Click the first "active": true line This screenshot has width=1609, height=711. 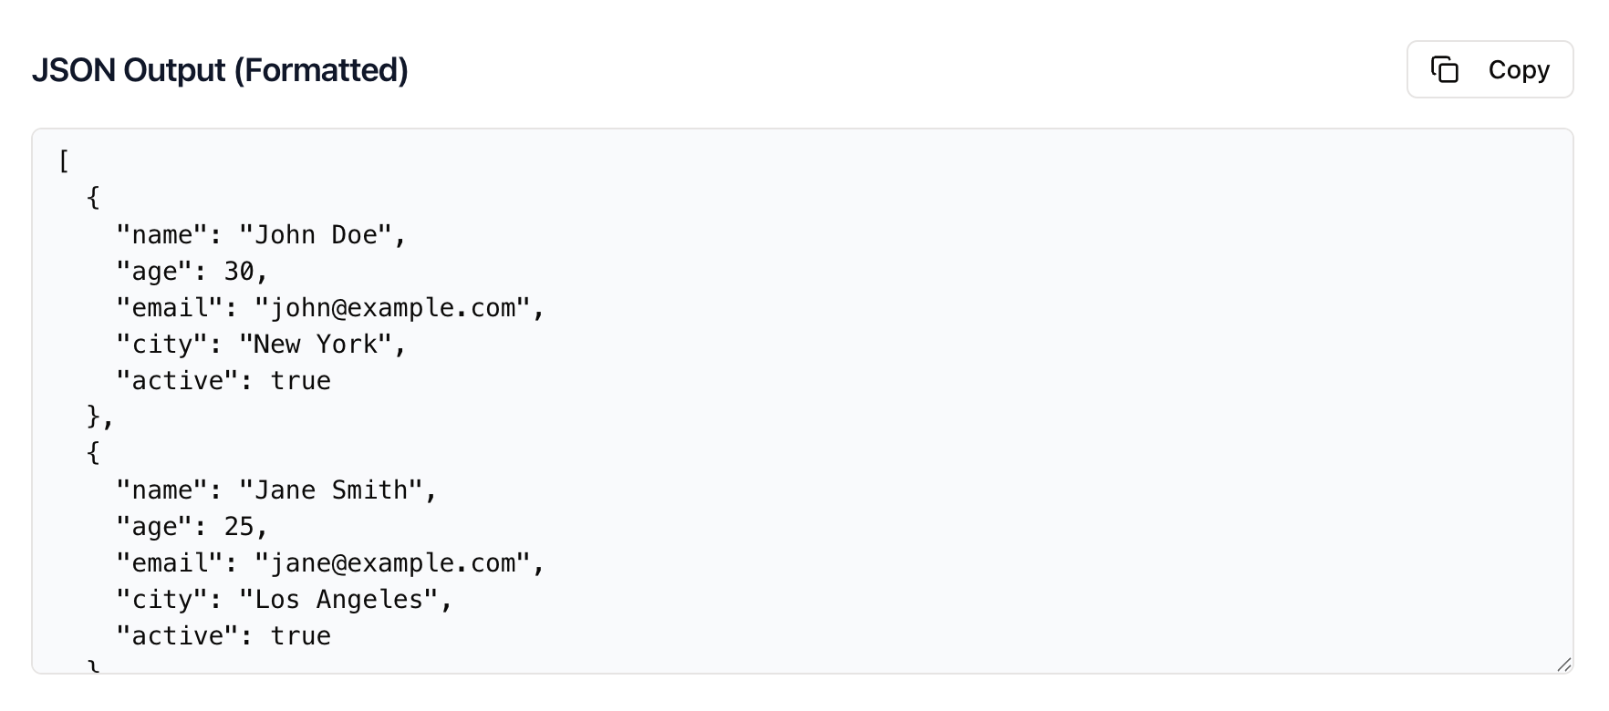223,380
